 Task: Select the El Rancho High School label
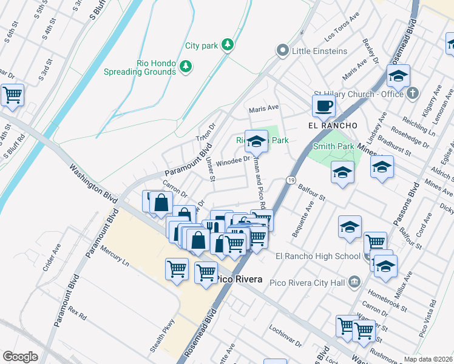317,256
